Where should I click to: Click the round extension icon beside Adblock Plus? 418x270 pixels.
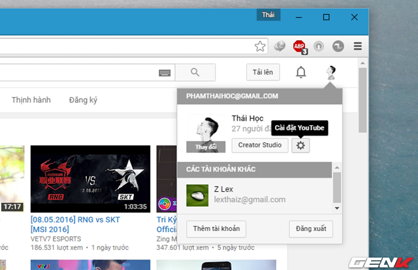pos(319,46)
